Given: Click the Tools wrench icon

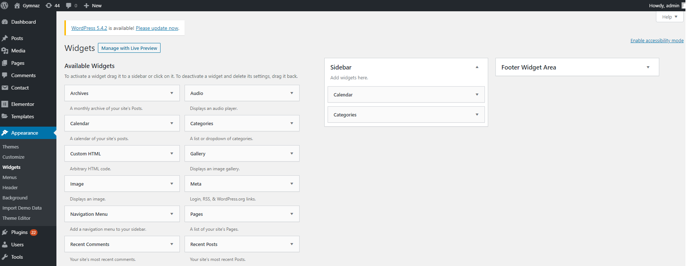Looking at the screenshot, I should pos(5,257).
